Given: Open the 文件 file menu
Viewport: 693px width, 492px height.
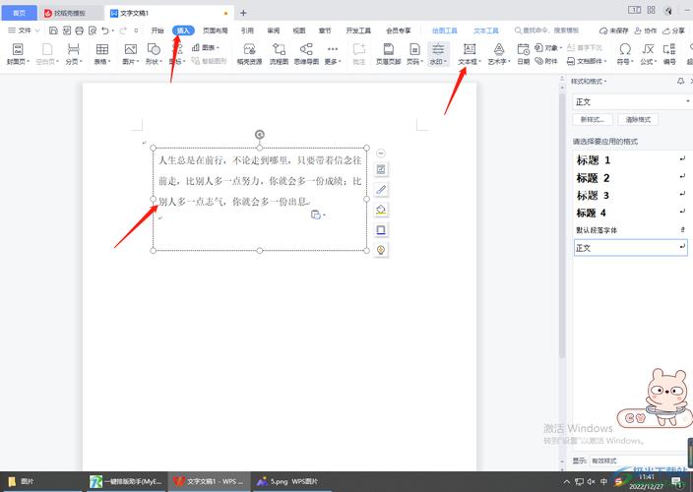Looking at the screenshot, I should [x=24, y=31].
